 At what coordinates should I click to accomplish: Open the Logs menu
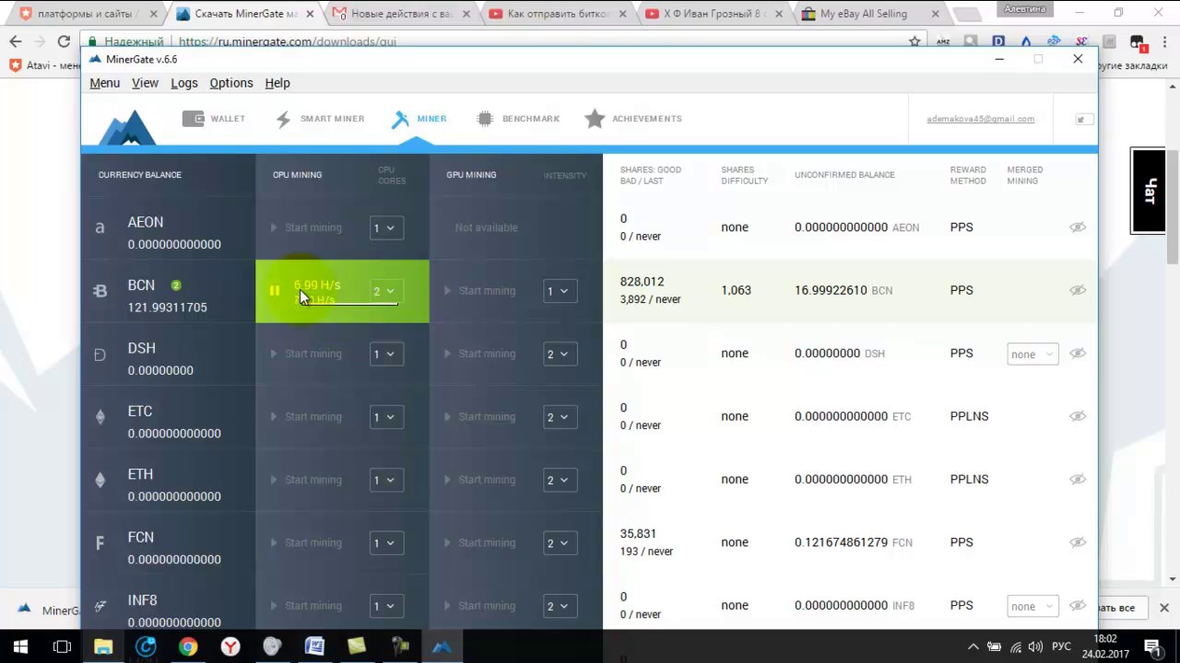(184, 83)
